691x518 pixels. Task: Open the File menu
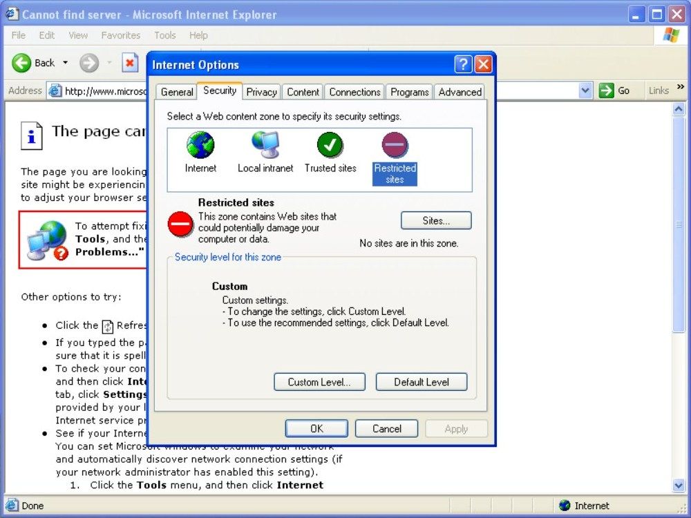coord(19,35)
